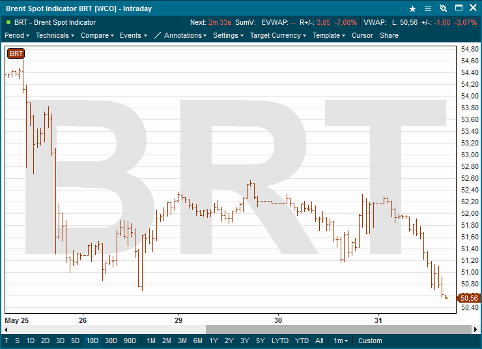Viewport: 482px width, 349px height.
Task: Click the Share menu item
Action: tap(389, 35)
